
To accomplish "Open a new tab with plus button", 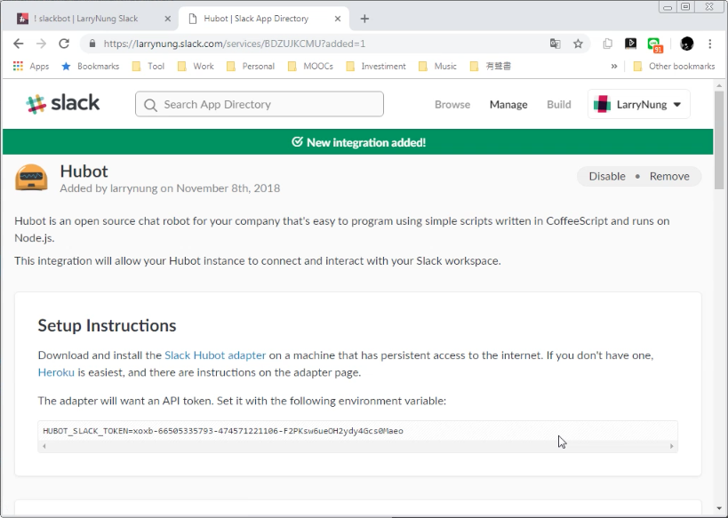I will (x=364, y=19).
